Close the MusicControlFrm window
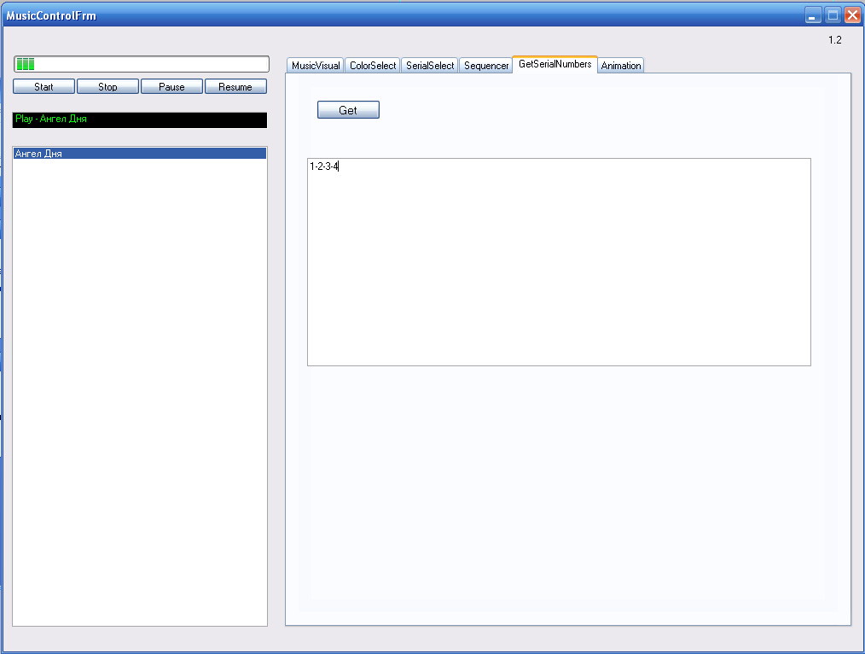This screenshot has width=865, height=654. click(x=851, y=15)
